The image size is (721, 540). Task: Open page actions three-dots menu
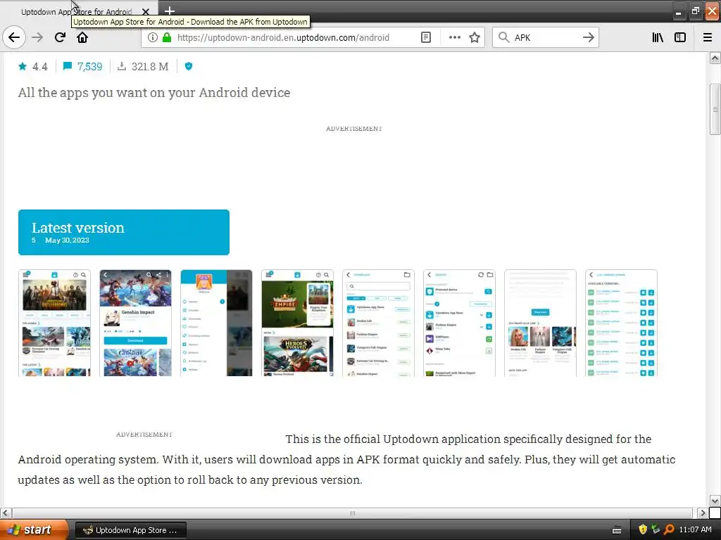point(454,38)
